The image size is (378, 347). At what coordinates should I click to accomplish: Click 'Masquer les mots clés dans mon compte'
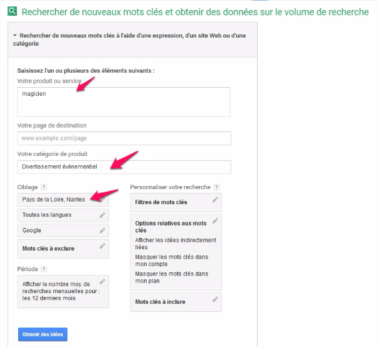[172, 261]
